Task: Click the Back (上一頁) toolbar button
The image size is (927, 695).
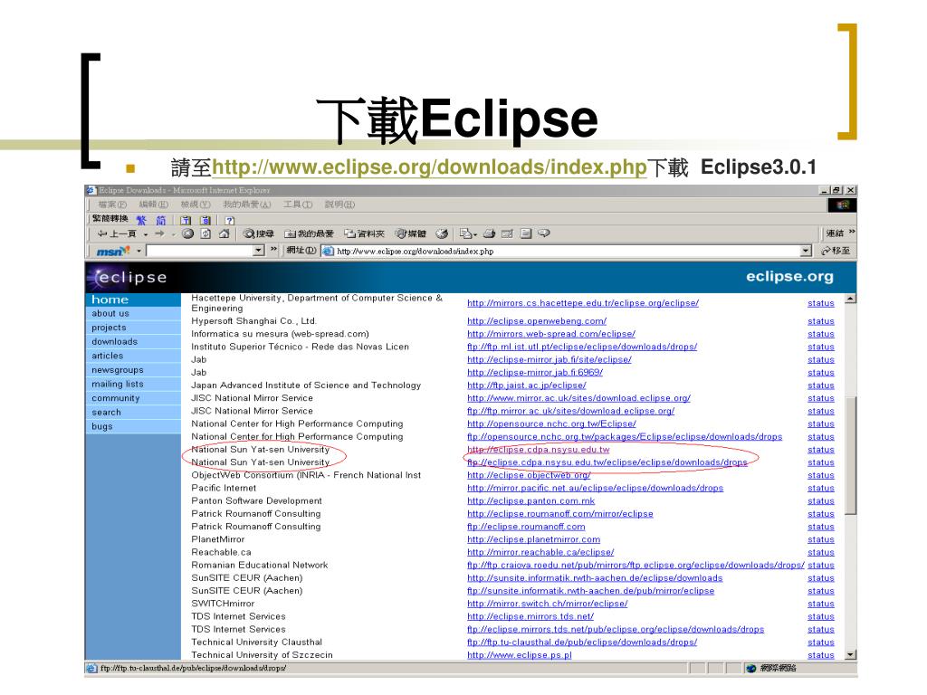Action: coord(117,234)
